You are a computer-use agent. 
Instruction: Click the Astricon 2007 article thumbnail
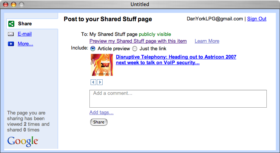point(102,65)
